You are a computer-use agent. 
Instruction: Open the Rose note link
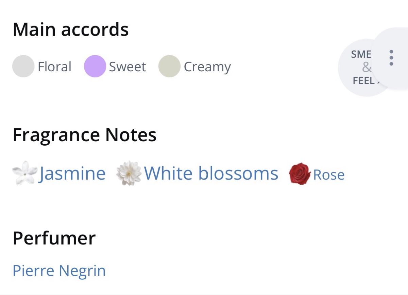pos(329,175)
